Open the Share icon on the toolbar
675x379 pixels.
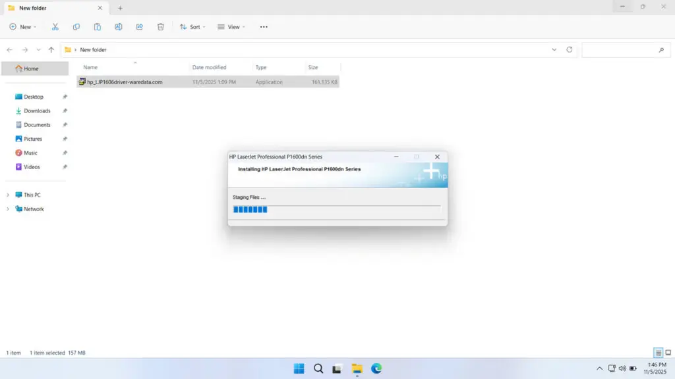point(139,26)
